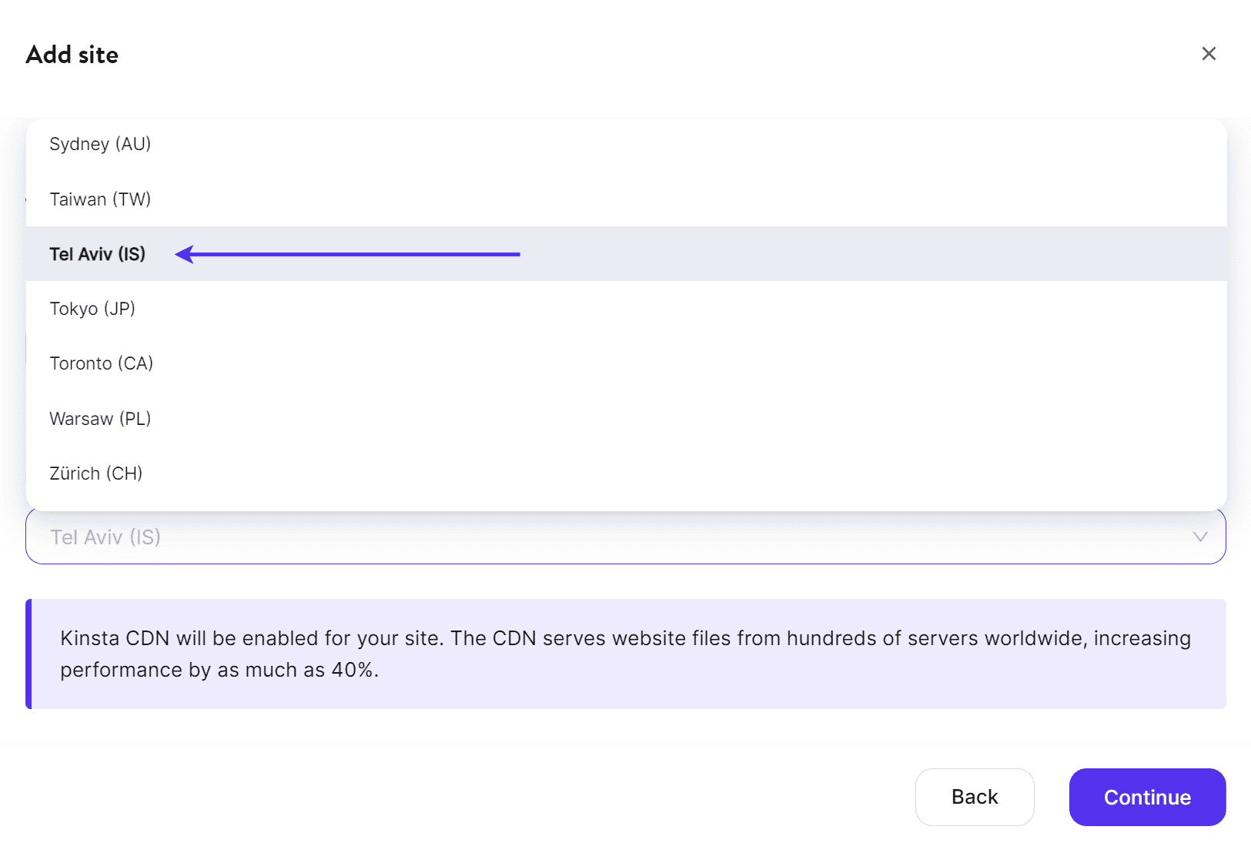Screen dimensions: 1251x843
Task: Choose the highlighted Tel Aviv (IS) option
Action: pyautogui.click(x=97, y=253)
